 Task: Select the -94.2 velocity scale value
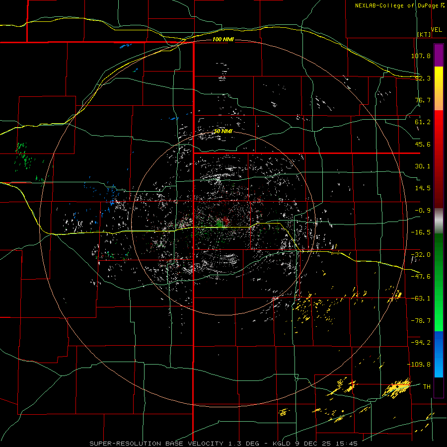pos(421,342)
